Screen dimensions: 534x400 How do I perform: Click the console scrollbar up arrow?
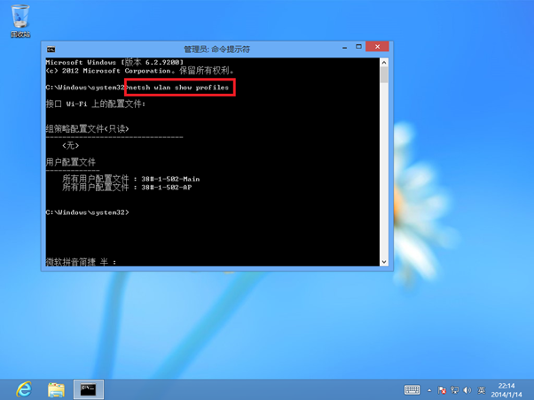(x=384, y=62)
